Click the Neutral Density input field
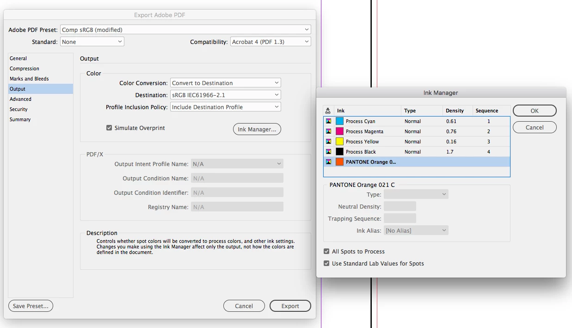572x328 pixels. point(400,206)
